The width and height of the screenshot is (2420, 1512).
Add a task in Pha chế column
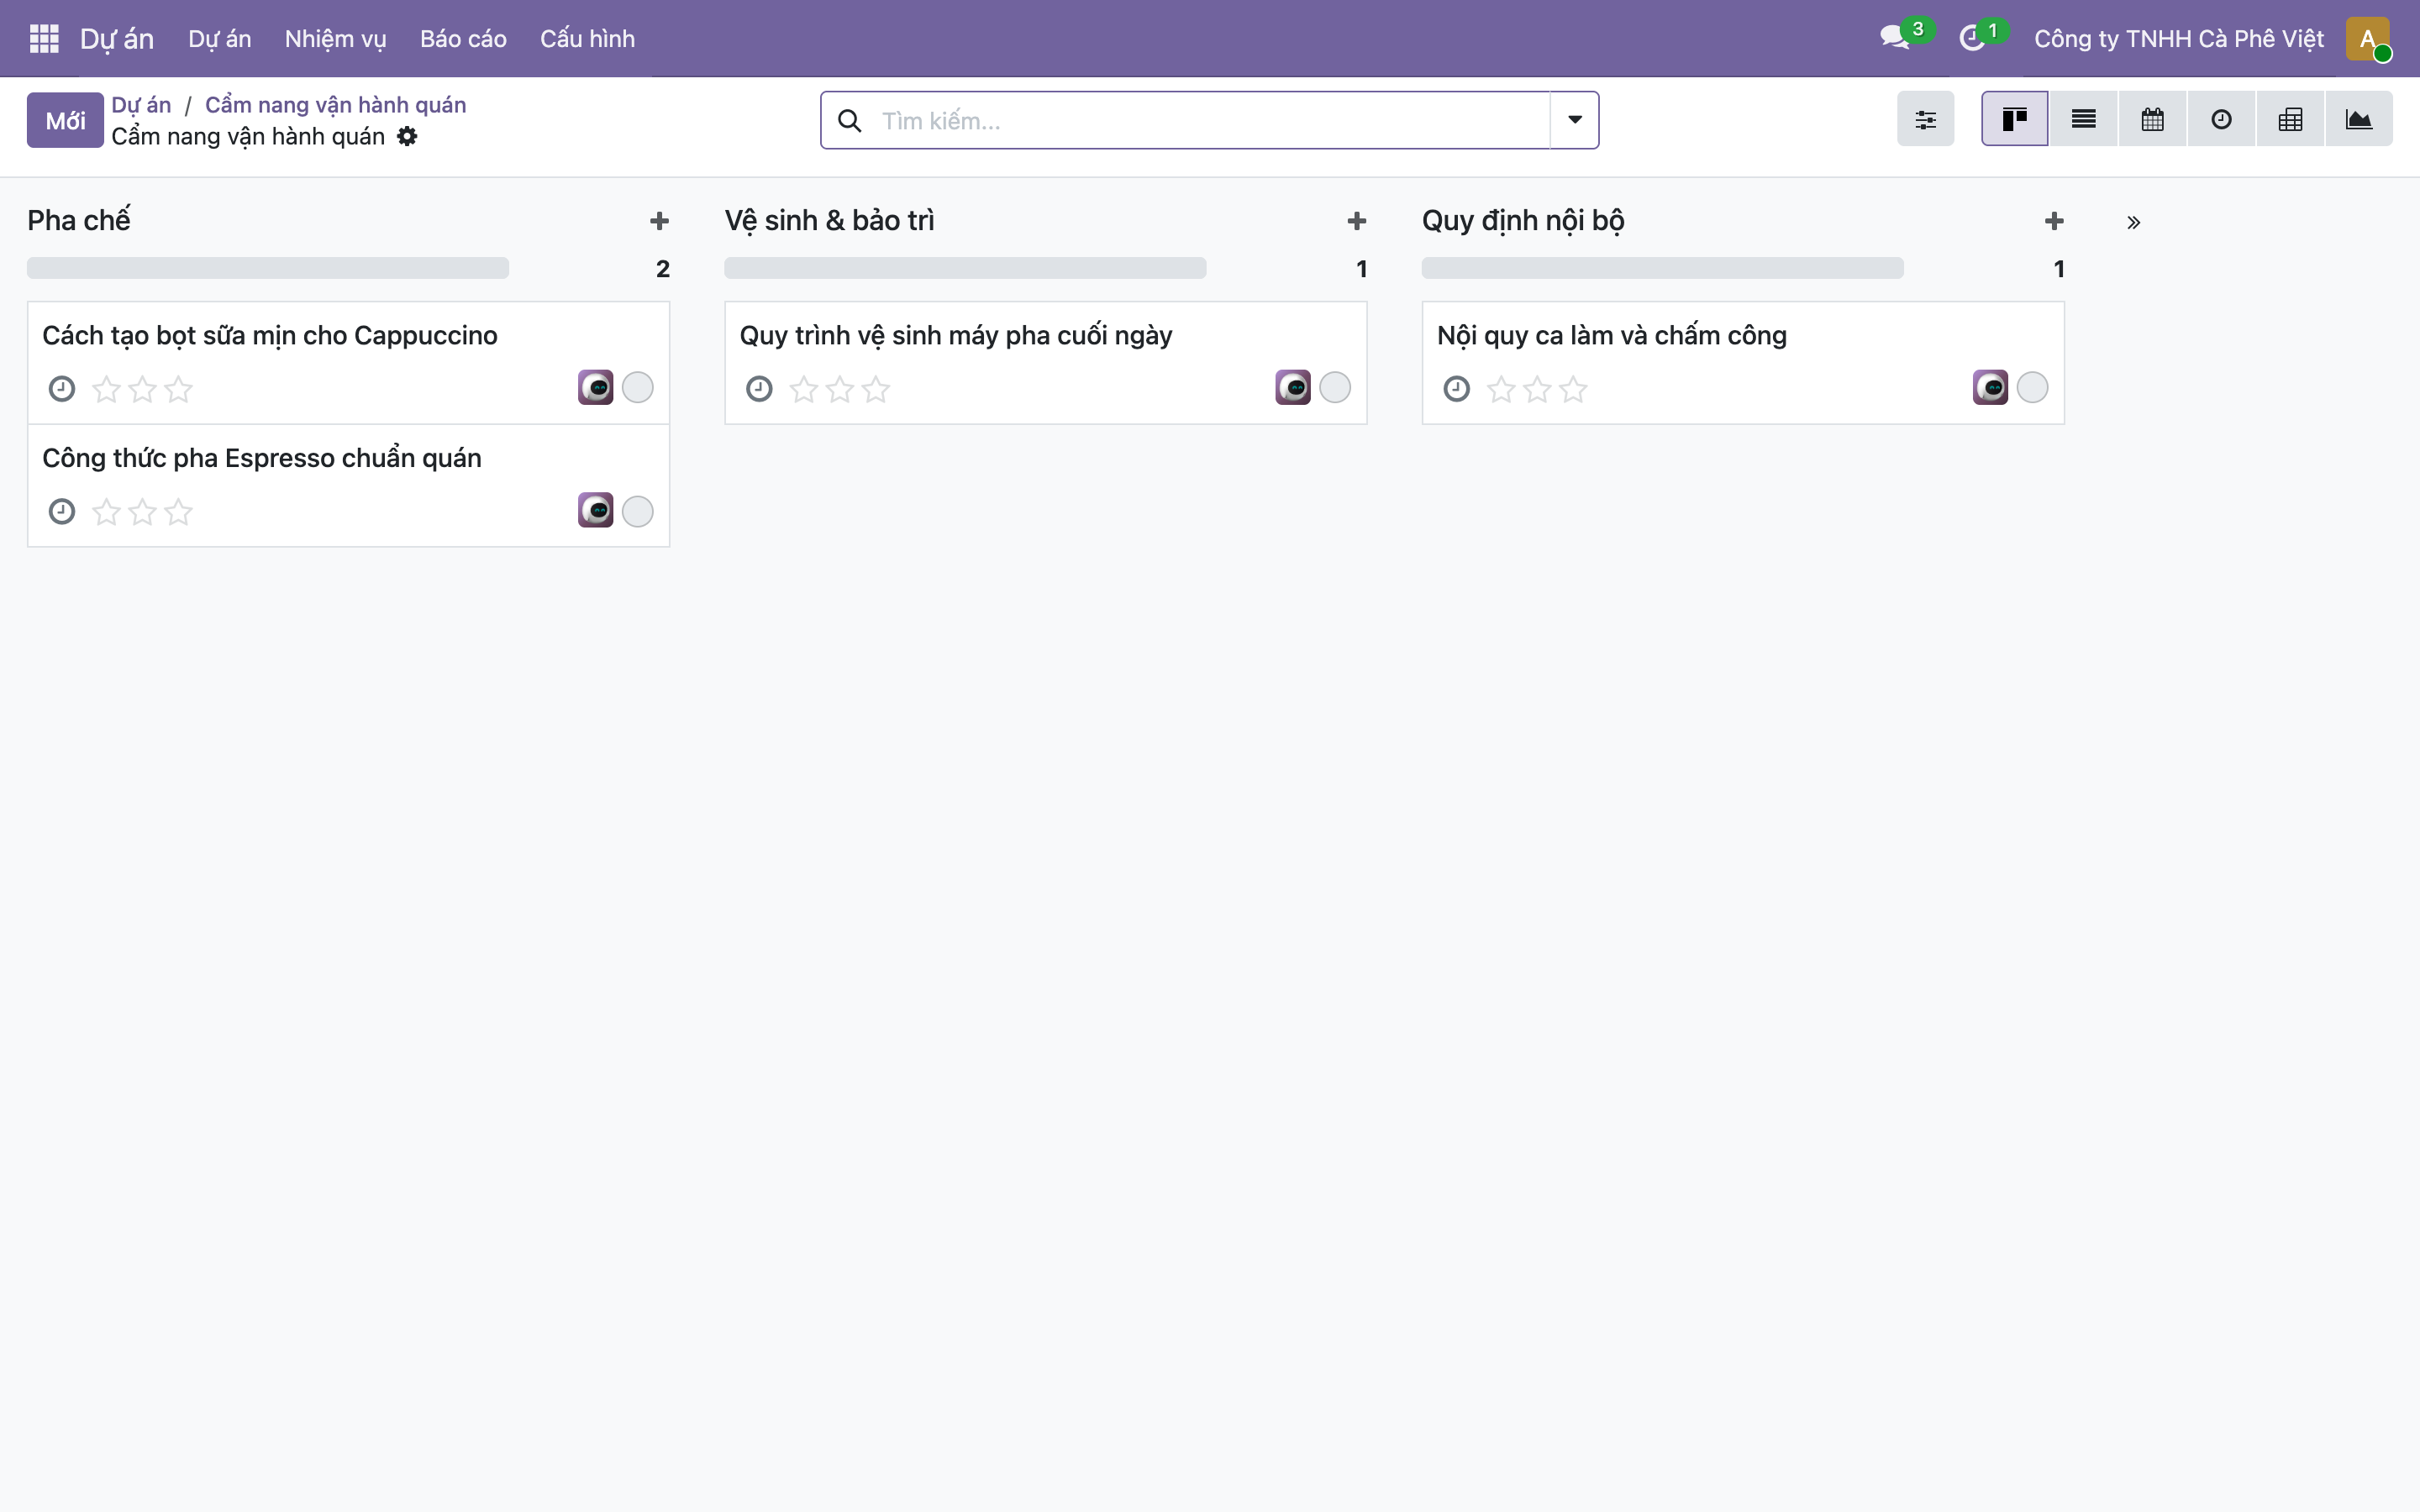659,221
